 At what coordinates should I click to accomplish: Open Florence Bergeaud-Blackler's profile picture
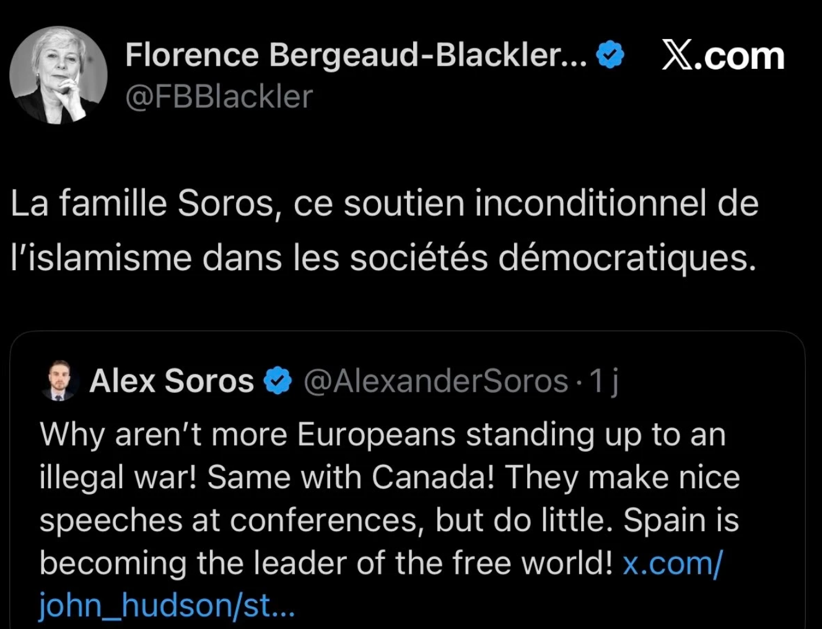tap(58, 75)
